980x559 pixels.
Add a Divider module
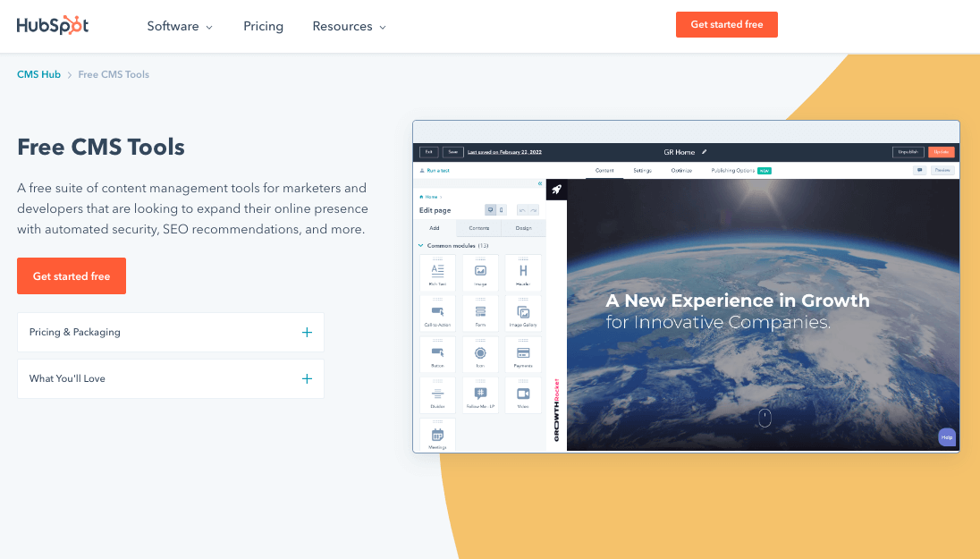(436, 394)
